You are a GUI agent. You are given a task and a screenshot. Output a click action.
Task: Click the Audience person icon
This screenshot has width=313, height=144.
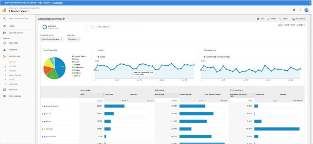pyautogui.click(x=5, y=50)
